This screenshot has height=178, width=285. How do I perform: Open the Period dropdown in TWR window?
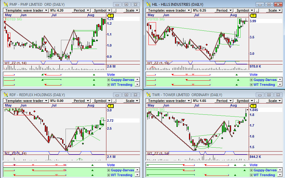(x=224, y=101)
